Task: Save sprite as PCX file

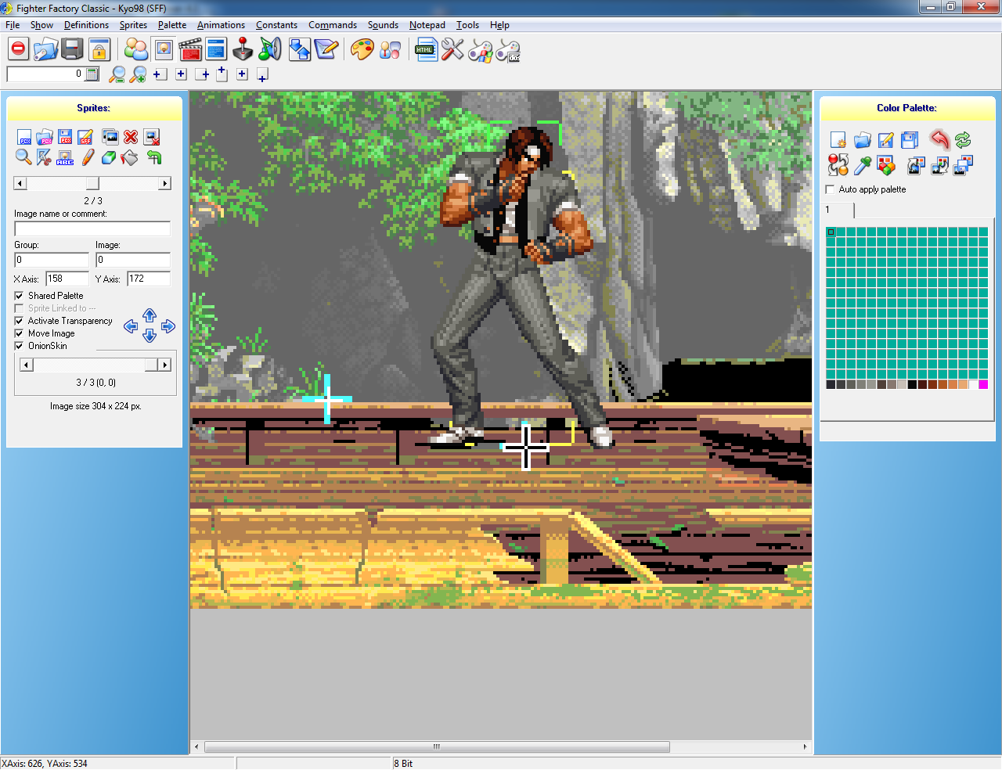Action: 65,136
